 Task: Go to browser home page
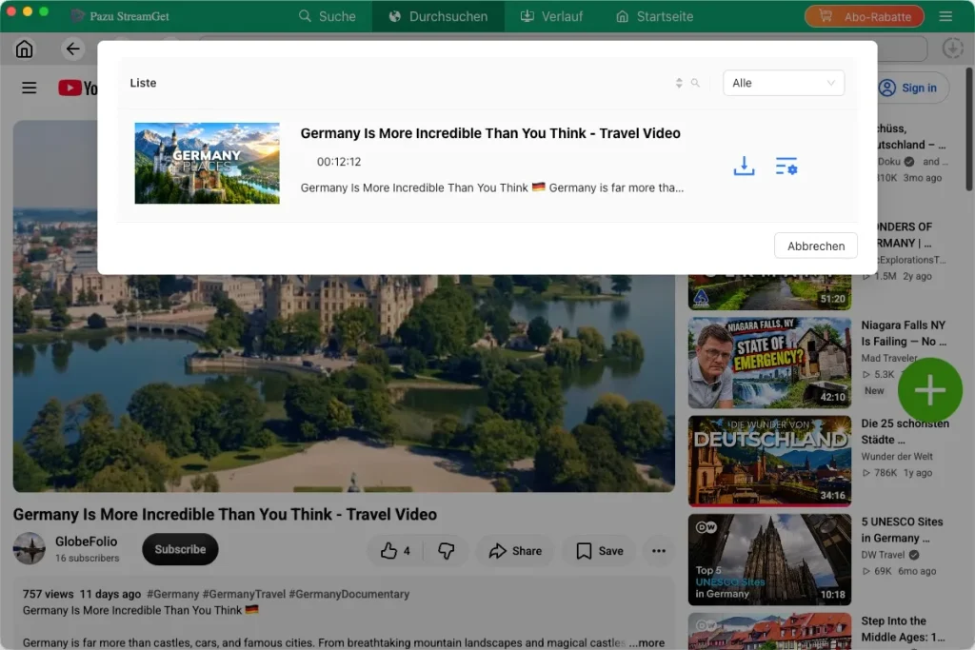24,49
